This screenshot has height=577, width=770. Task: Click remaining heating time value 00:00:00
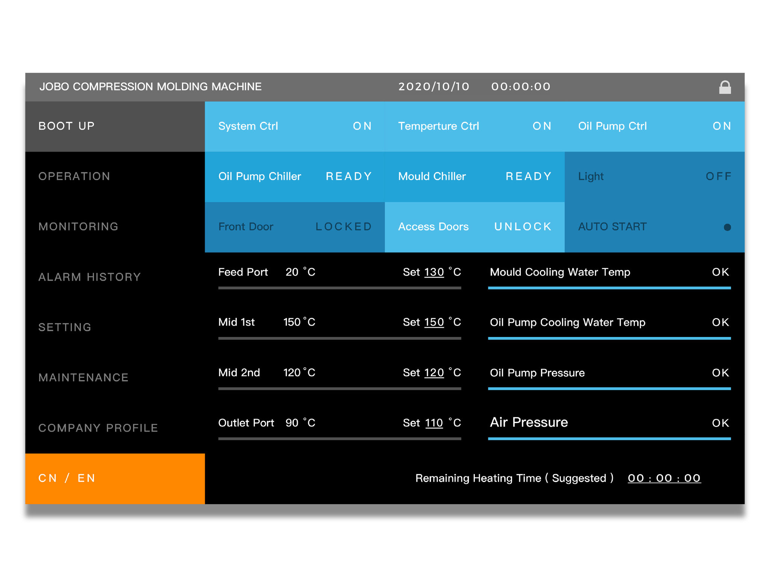pos(664,478)
